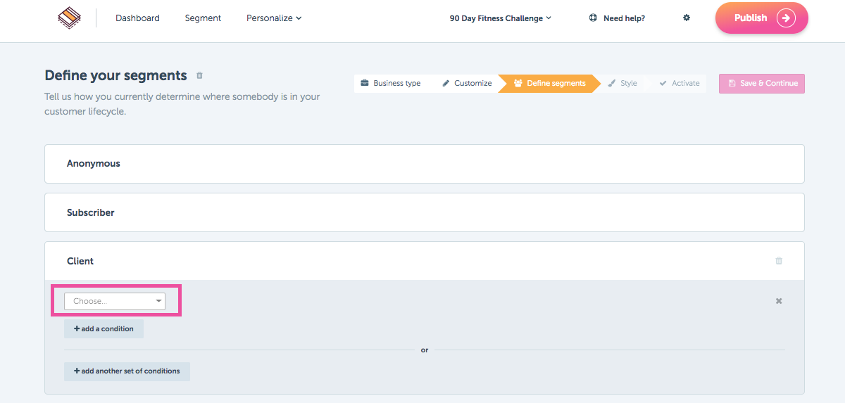The width and height of the screenshot is (845, 403).
Task: Remove condition row with the x icon
Action: 779,301
